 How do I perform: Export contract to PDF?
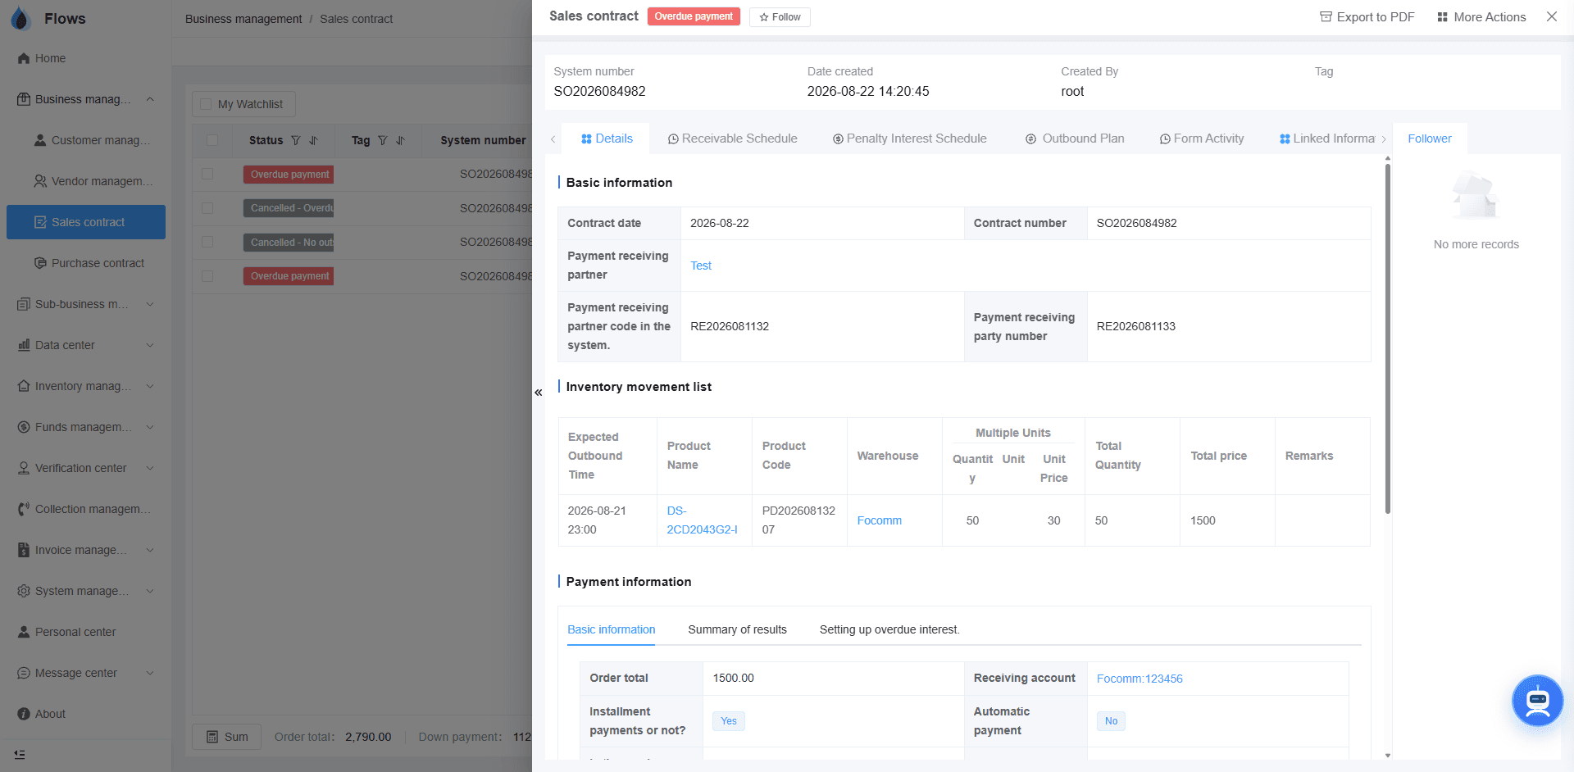[1367, 17]
